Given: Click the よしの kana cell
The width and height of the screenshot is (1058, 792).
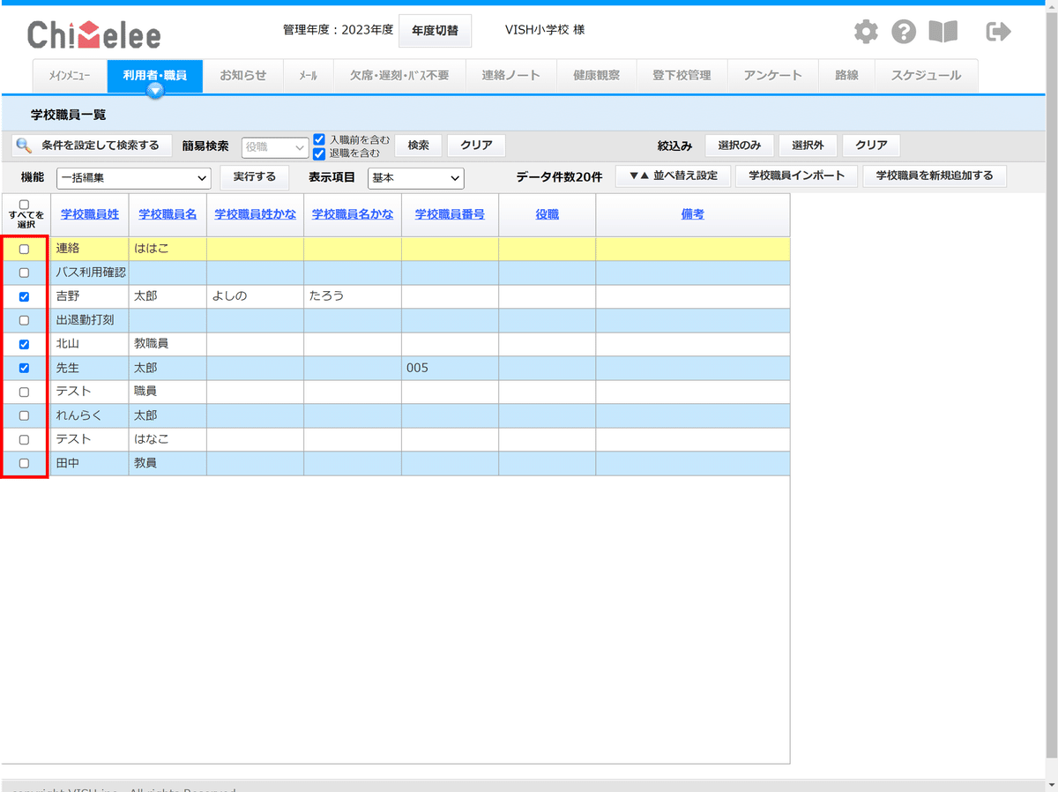Looking at the screenshot, I should click(256, 296).
